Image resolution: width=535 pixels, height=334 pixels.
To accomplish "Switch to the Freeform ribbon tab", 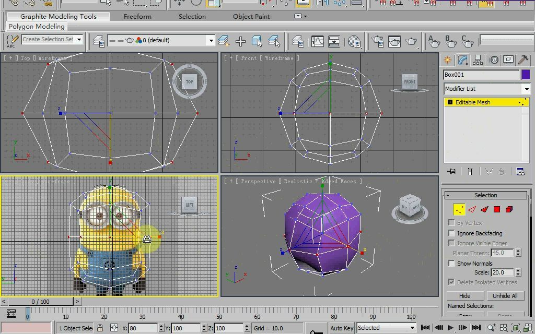I will pyautogui.click(x=137, y=16).
